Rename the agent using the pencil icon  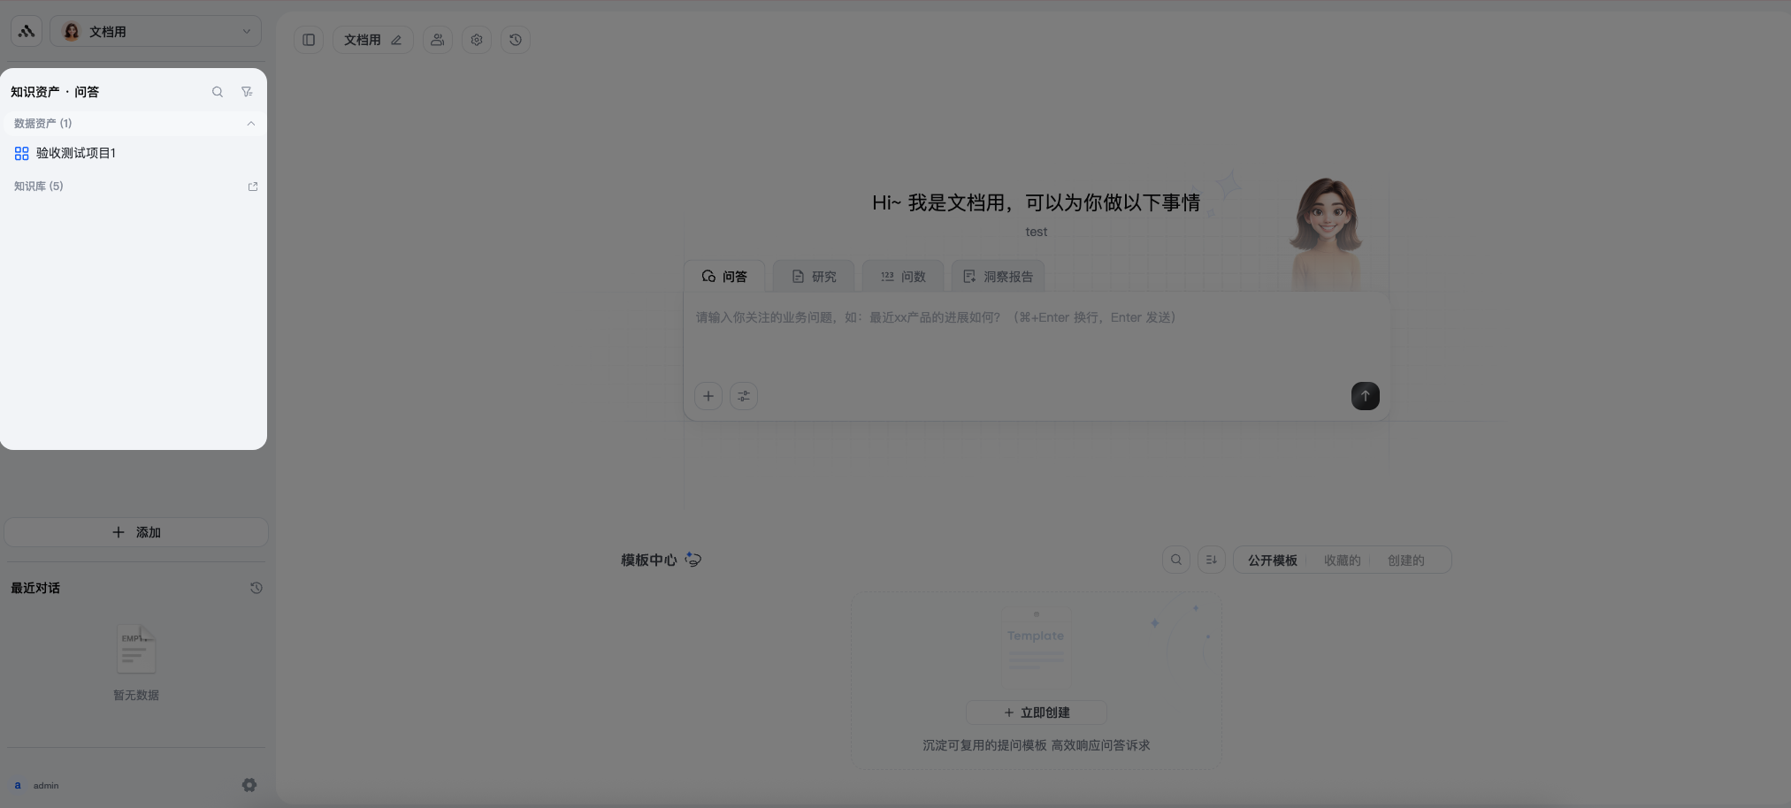point(396,40)
